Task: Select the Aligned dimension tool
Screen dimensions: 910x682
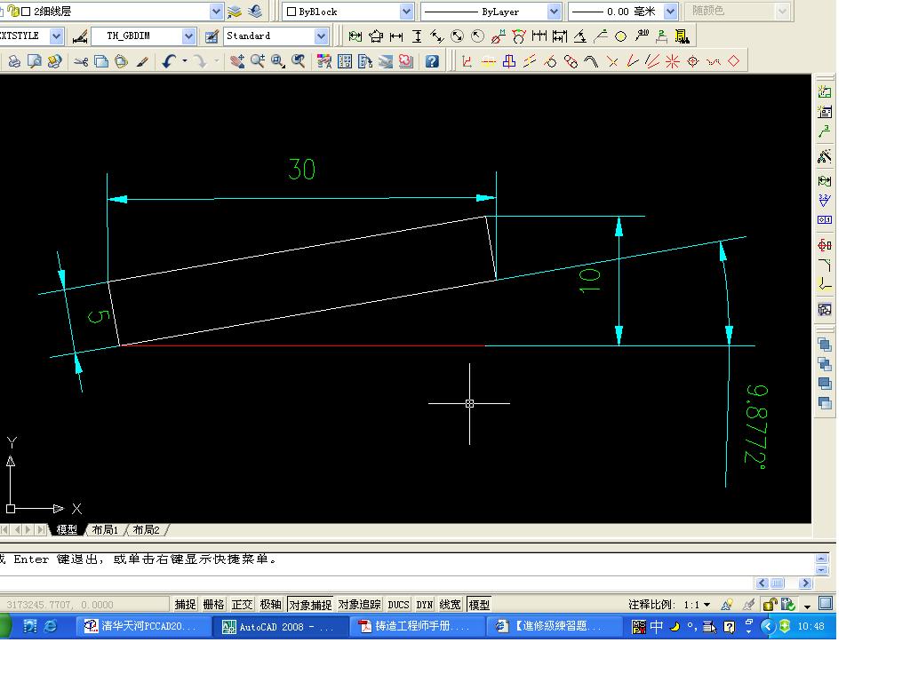Action: click(437, 36)
